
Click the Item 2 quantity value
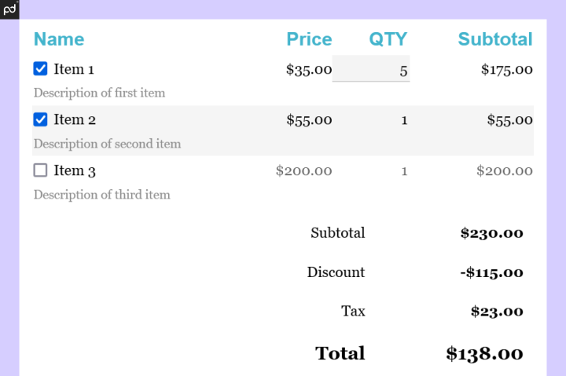404,120
